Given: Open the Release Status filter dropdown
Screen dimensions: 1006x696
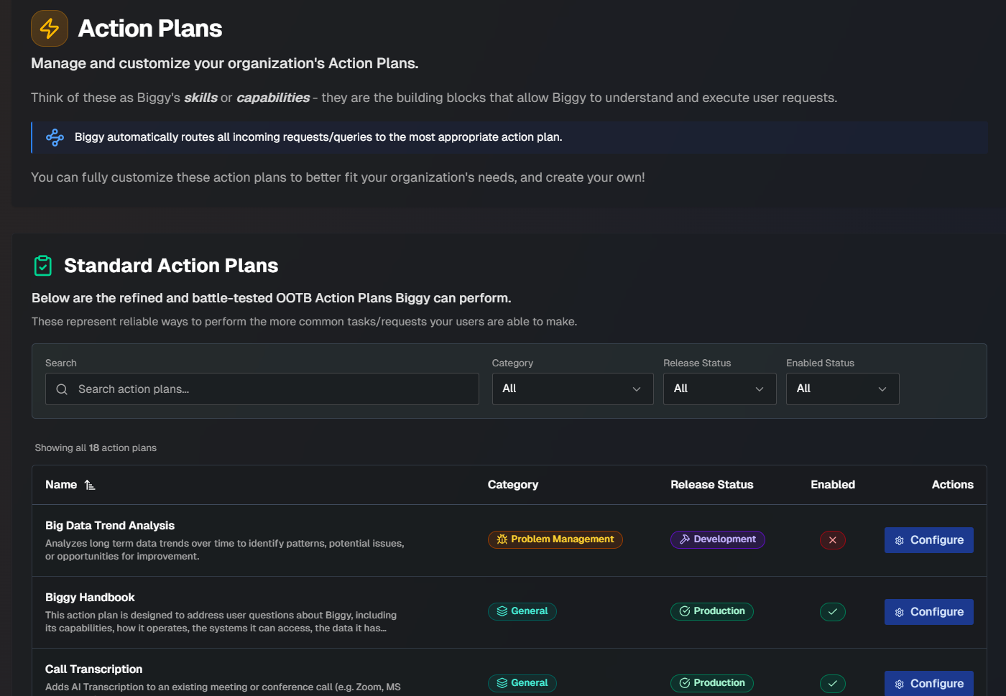Looking at the screenshot, I should click(x=719, y=389).
